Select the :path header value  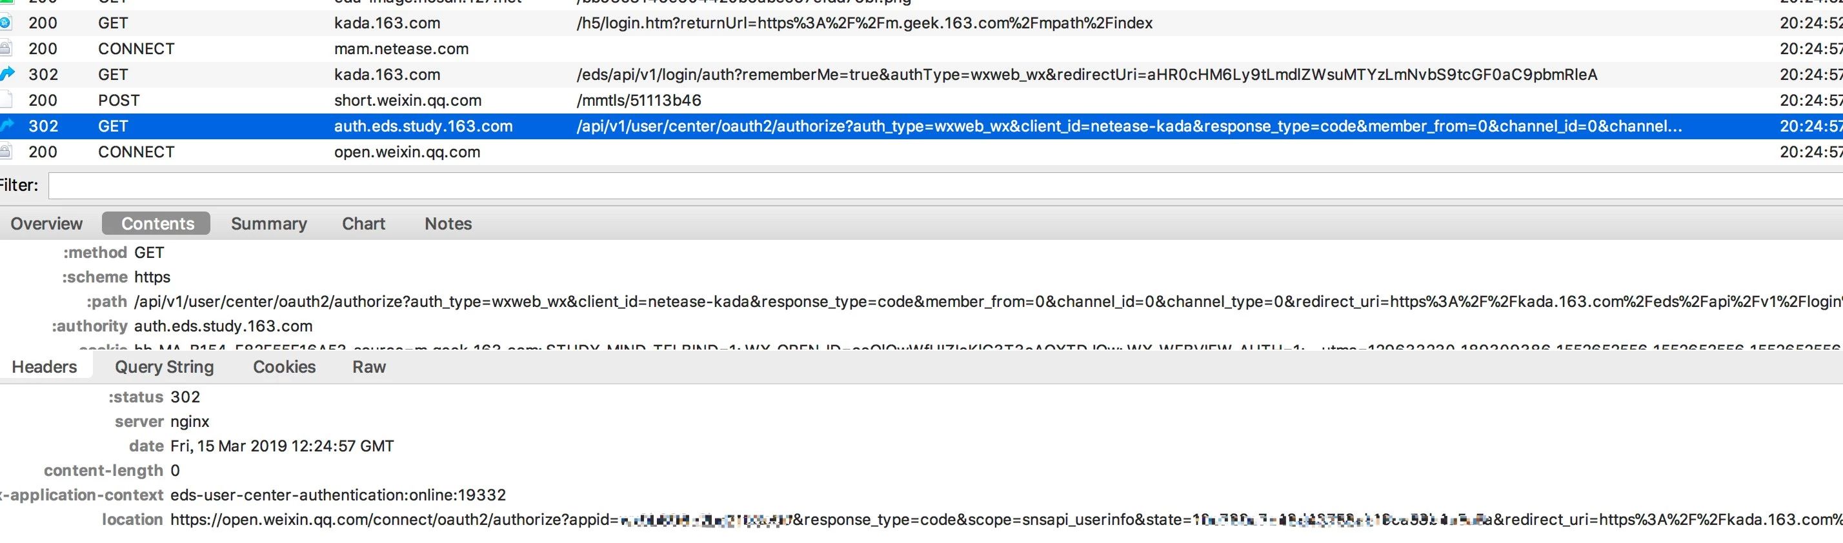point(988,301)
